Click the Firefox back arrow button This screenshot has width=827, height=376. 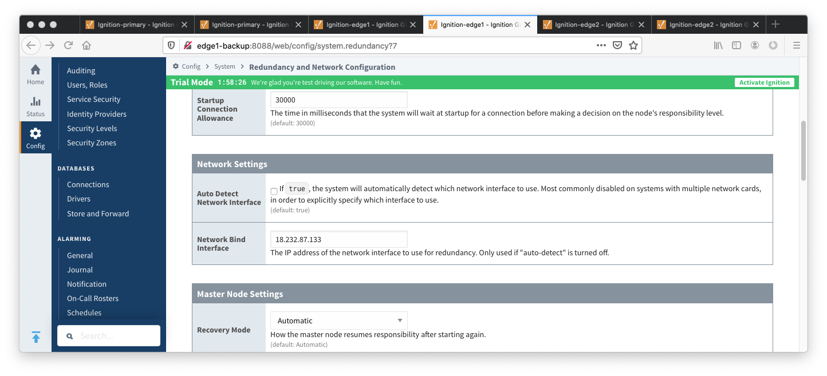point(31,45)
